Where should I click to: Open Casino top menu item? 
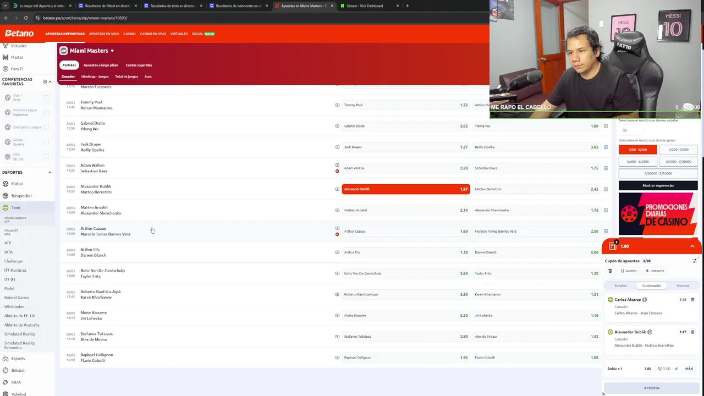click(129, 34)
